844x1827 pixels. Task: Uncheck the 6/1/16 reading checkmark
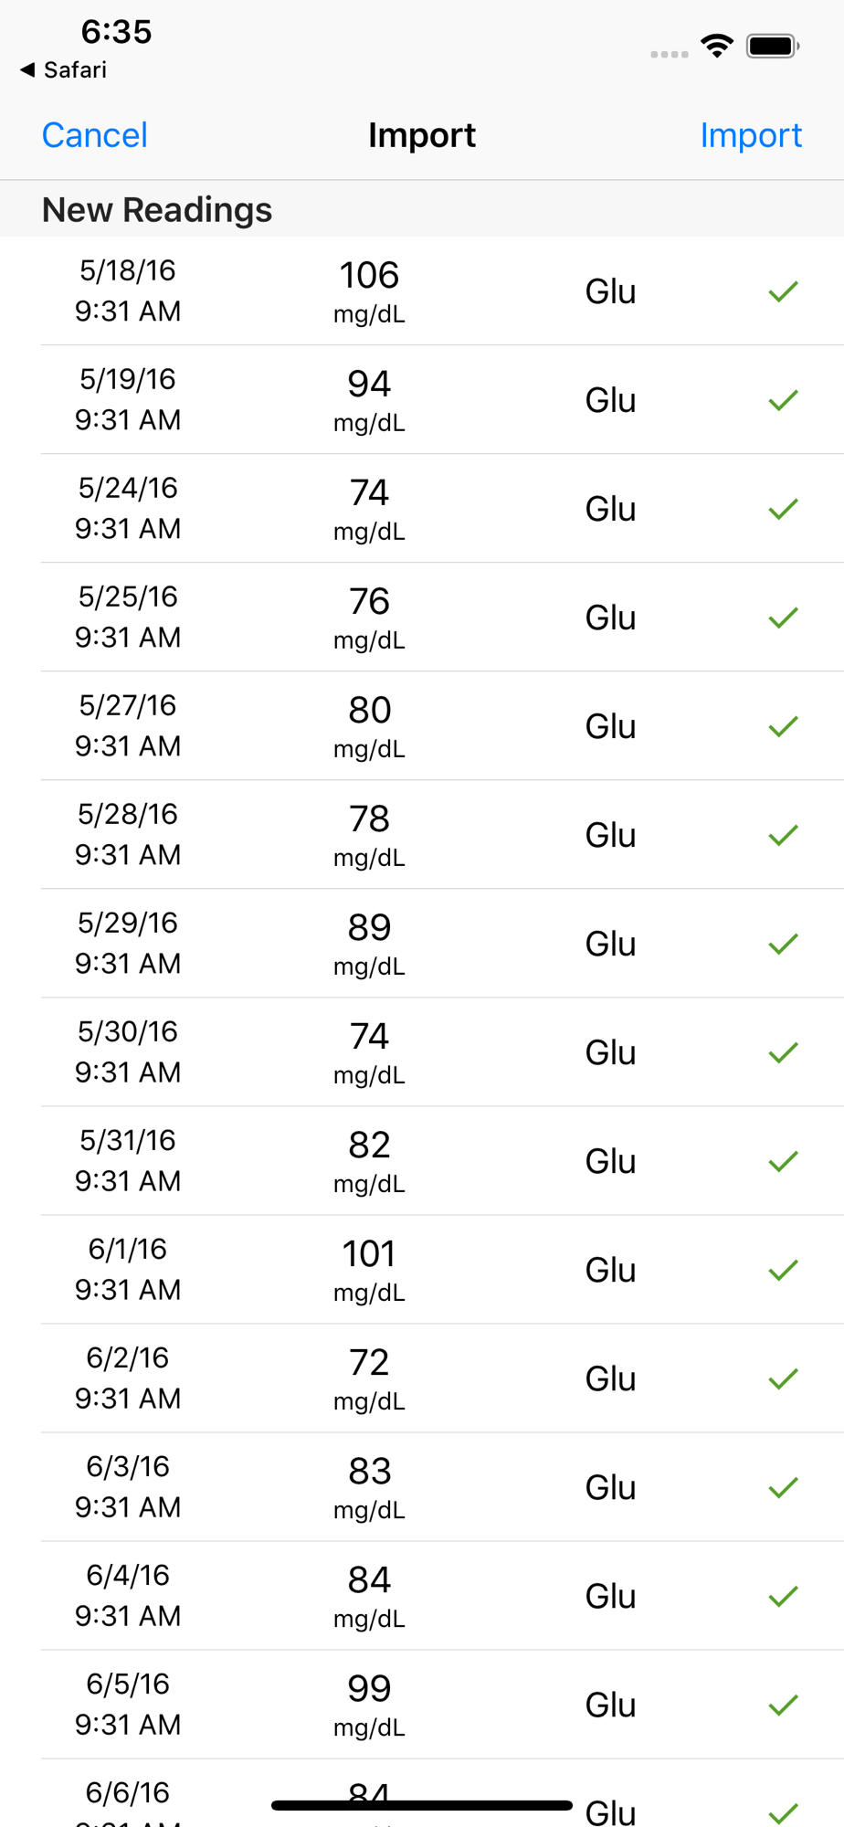point(783,1270)
